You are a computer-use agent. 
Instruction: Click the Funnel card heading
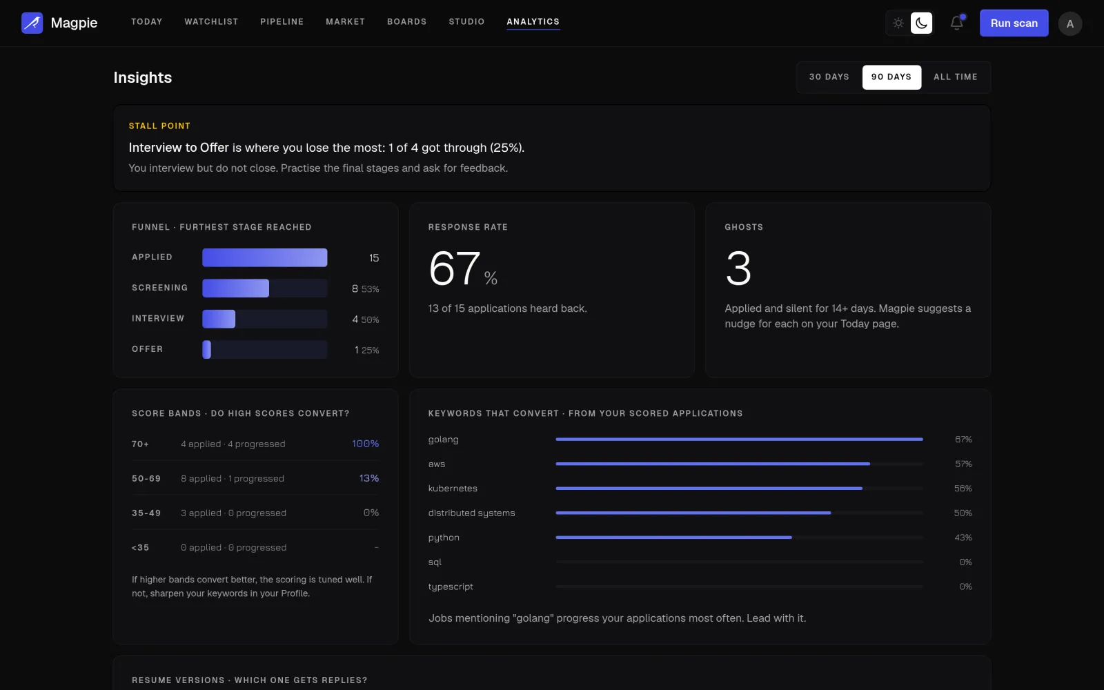(221, 227)
